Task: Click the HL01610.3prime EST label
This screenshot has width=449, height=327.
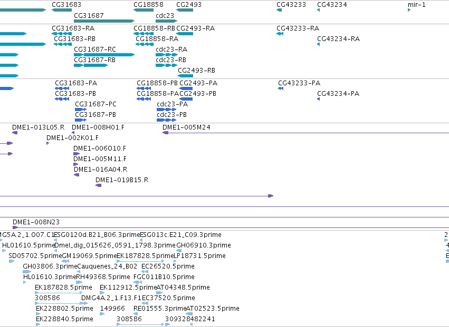Action: [x=50, y=277]
